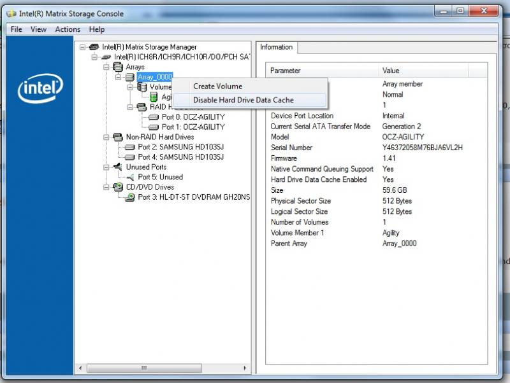Select the Arrays label in tree
The height and width of the screenshot is (383, 510).
click(x=135, y=67)
